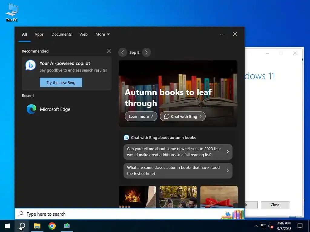Click Learn more about autumn books
The height and width of the screenshot is (232, 310).
(x=141, y=116)
